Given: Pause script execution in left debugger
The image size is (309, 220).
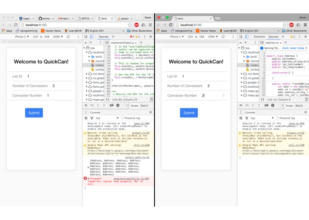Looking at the screenshot, I should tap(86, 106).
